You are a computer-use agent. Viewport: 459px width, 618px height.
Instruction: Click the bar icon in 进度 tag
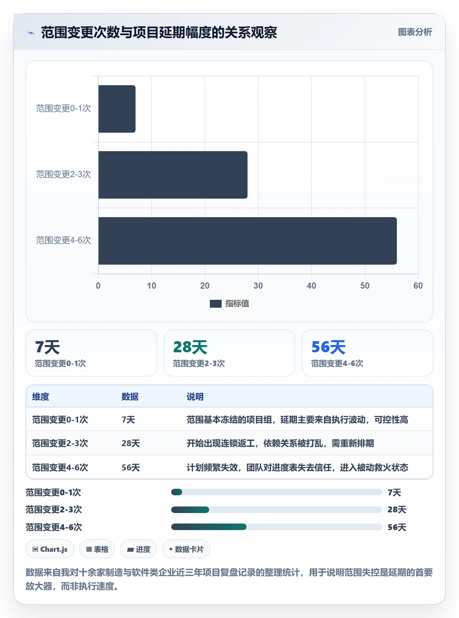click(x=130, y=550)
